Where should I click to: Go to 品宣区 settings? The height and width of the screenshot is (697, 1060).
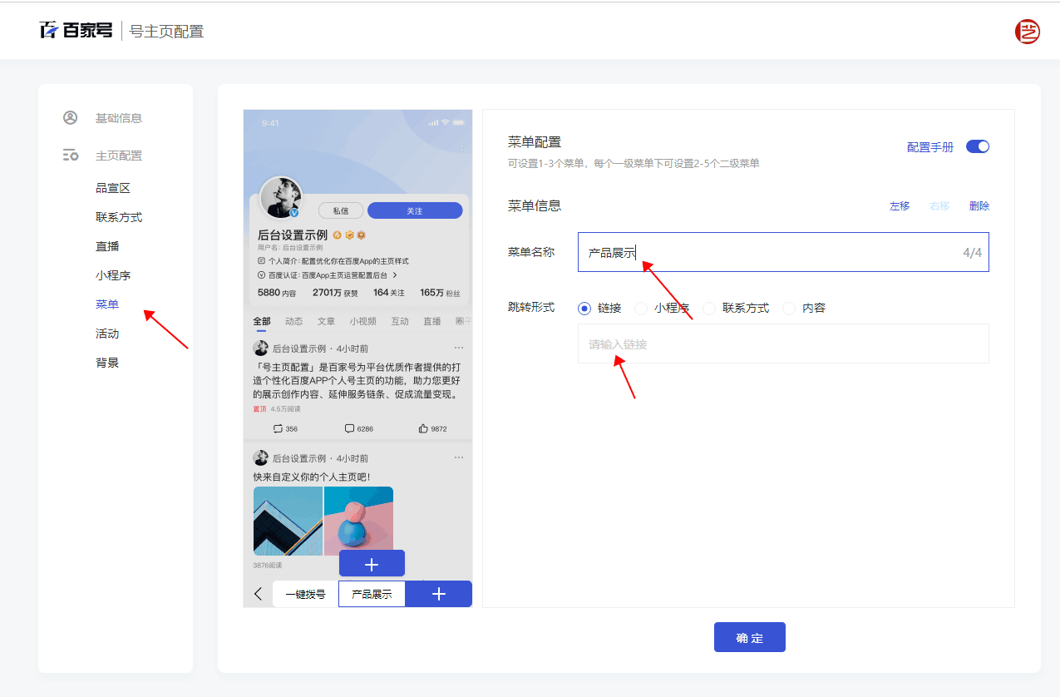click(x=113, y=188)
